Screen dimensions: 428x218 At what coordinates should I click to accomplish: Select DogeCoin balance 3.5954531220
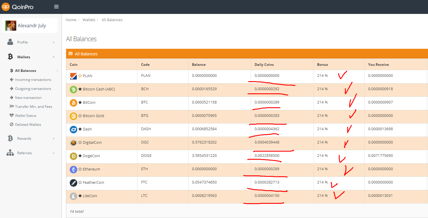(x=204, y=156)
